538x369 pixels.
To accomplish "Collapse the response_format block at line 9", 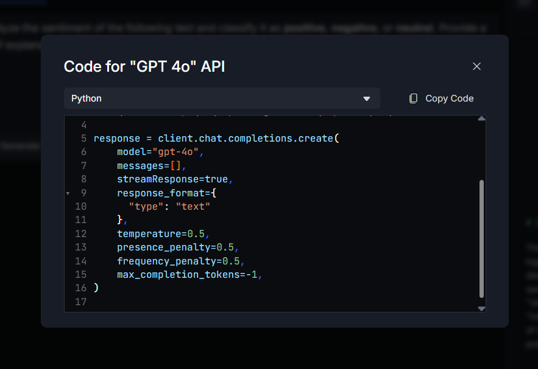I will [x=68, y=193].
